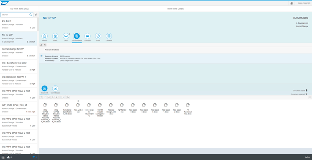
Task: Open the Texts speech bubble icon
Action: (66, 36)
